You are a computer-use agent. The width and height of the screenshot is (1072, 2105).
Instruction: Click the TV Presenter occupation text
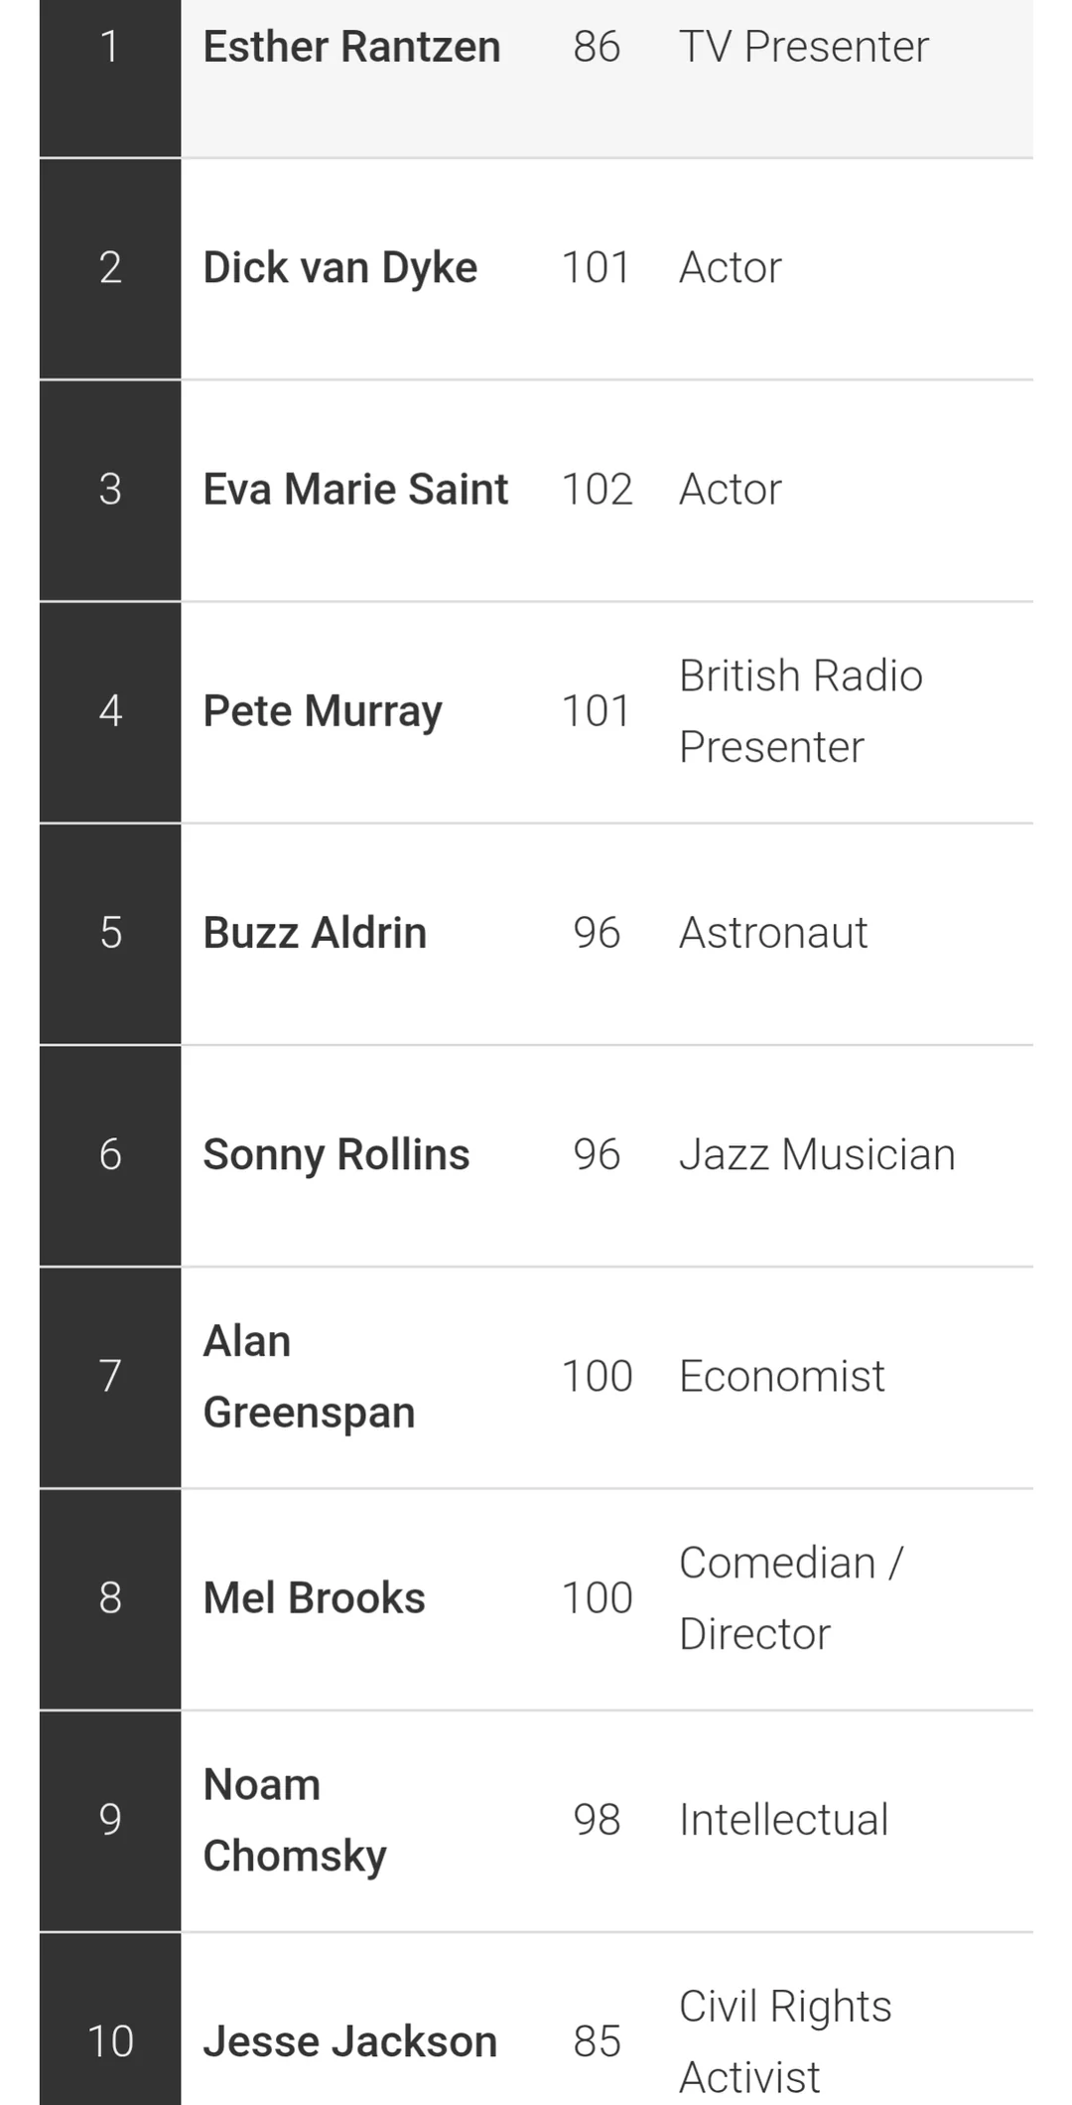[803, 47]
